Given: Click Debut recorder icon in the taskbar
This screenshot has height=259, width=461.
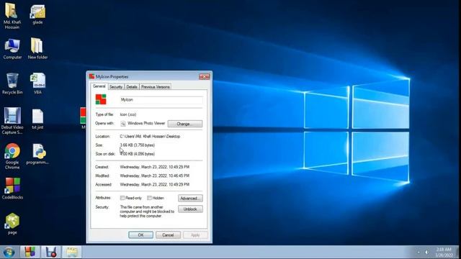Looking at the screenshot, I should 51,253.
